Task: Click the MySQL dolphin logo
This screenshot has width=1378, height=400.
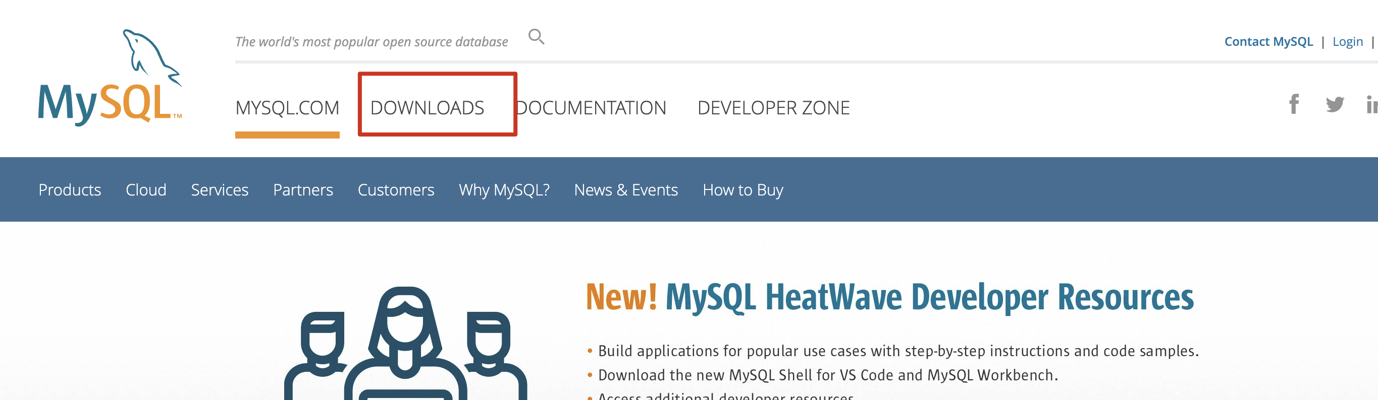Action: point(110,78)
